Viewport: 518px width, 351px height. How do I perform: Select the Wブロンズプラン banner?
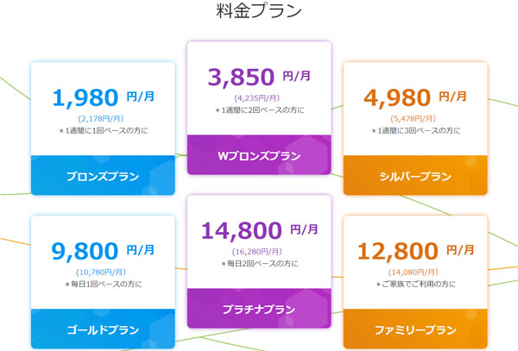tap(259, 155)
